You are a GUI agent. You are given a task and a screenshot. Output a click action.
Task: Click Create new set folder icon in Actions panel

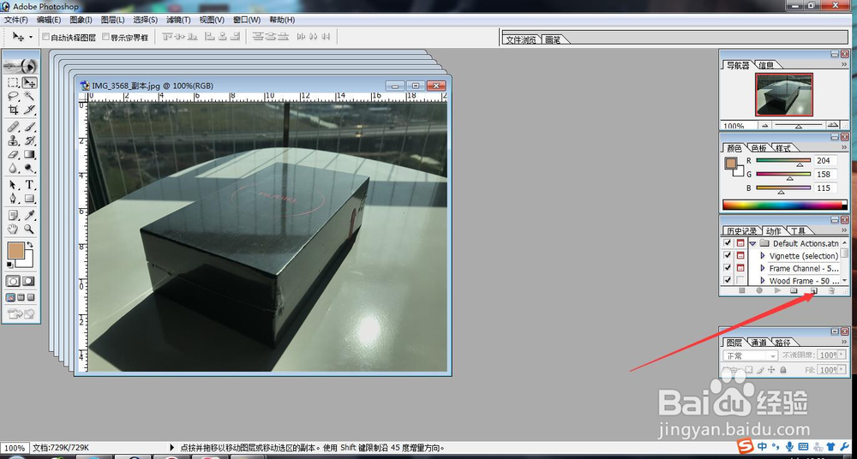pos(794,290)
